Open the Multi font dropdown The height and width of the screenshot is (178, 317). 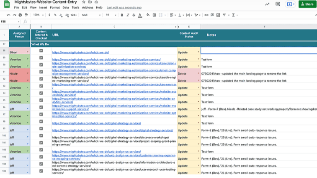coord(90,15)
